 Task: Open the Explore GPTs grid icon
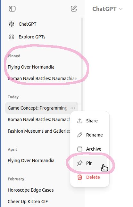[12, 37]
